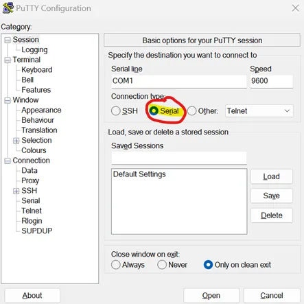
Task: Click the Open button
Action: [x=211, y=296]
